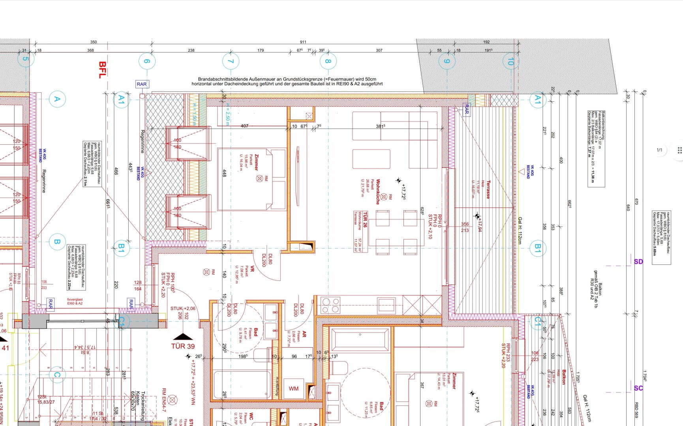Click the red 'fixverglast EI60 & A2' note
Viewport: 683px width, 426px height.
pos(75,301)
